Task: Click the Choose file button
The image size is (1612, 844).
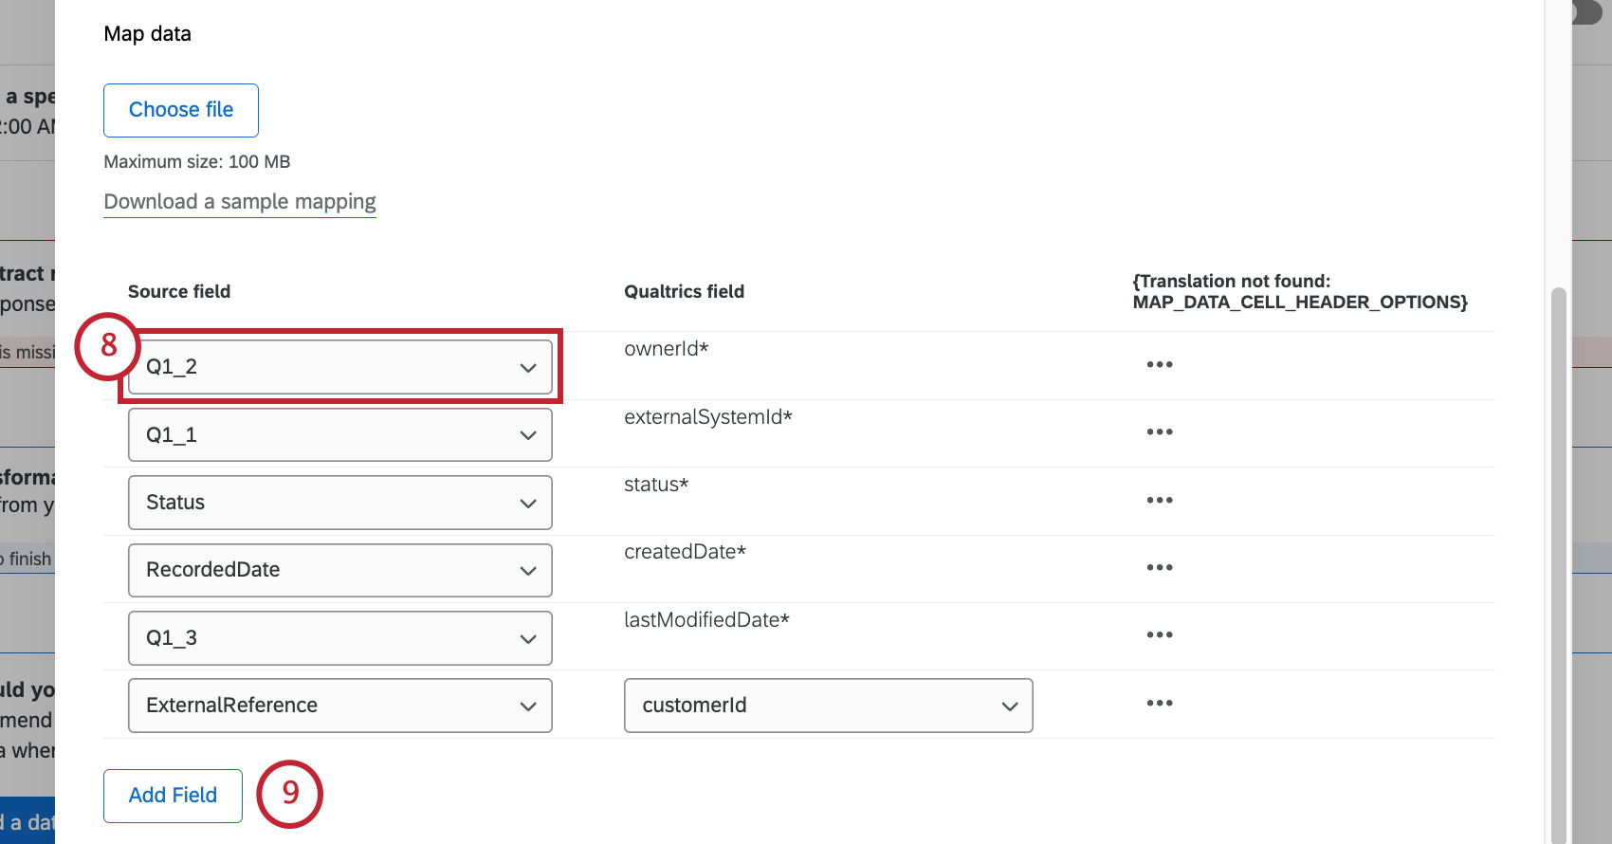Action: pos(181,110)
